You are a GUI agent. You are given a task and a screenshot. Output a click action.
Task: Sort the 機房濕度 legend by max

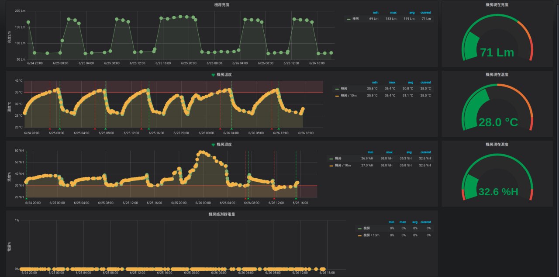(389, 152)
